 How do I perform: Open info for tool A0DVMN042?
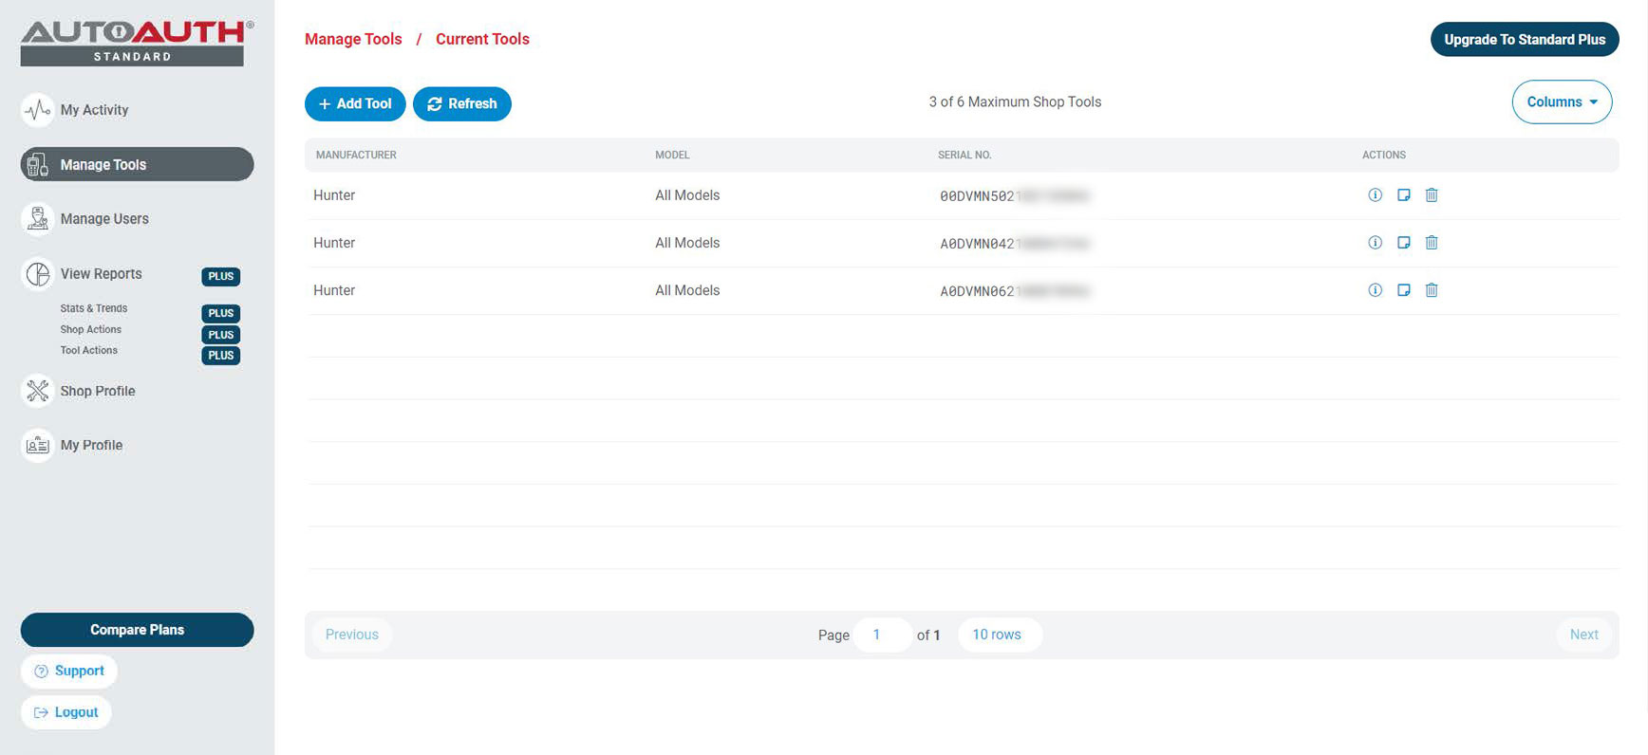click(x=1375, y=243)
